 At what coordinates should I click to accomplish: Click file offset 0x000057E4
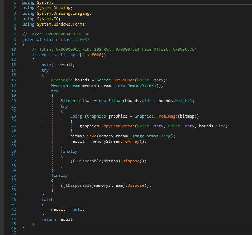(185, 49)
